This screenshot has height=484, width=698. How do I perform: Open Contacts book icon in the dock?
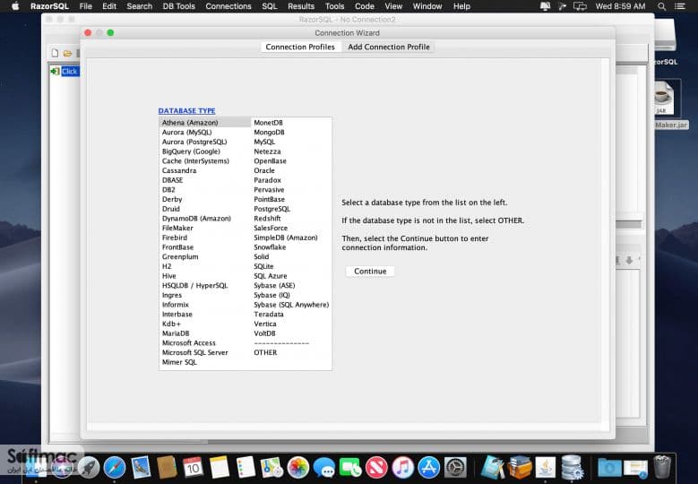click(x=167, y=468)
